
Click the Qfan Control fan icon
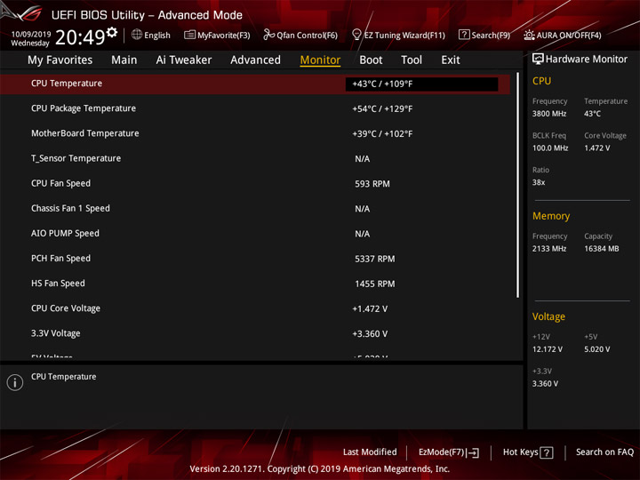(268, 35)
